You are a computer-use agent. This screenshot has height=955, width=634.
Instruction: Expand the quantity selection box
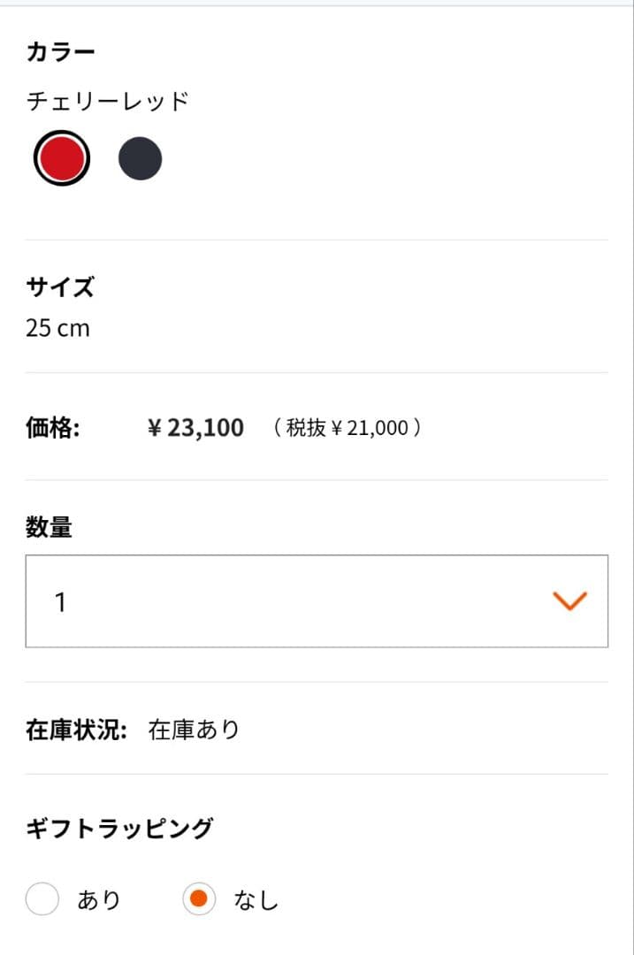tap(316, 601)
